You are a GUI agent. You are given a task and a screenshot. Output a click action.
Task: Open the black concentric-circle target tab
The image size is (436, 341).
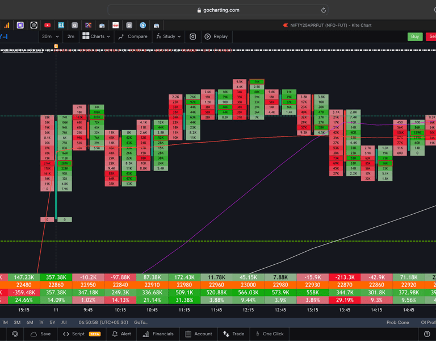pos(33,26)
